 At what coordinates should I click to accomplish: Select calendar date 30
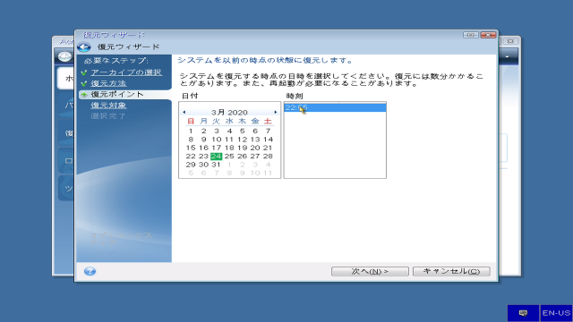pos(203,165)
